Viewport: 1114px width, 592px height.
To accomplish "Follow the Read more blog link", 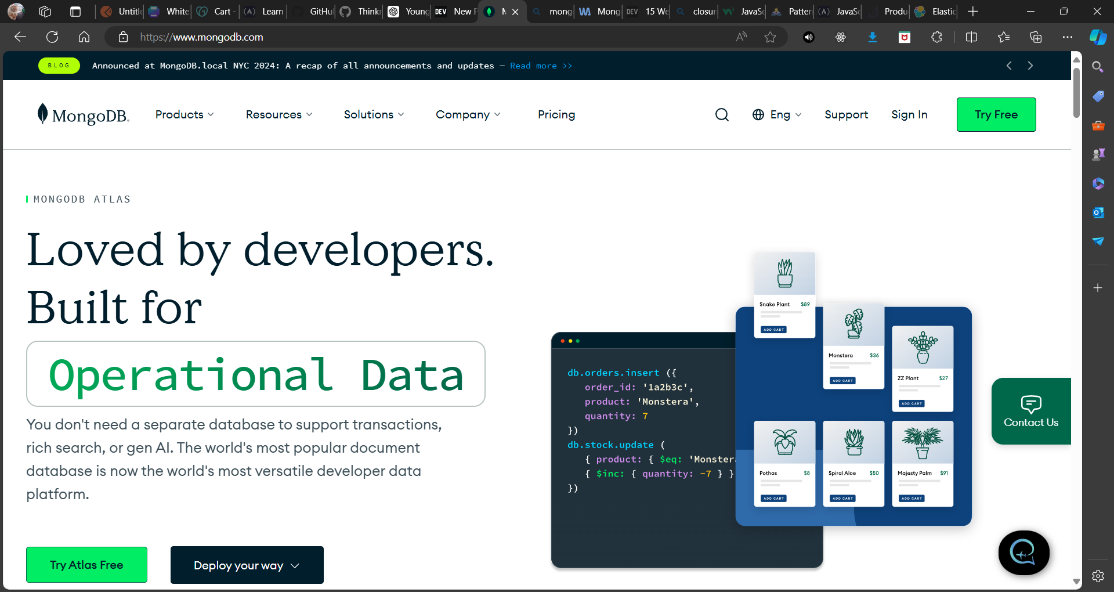I will point(541,66).
